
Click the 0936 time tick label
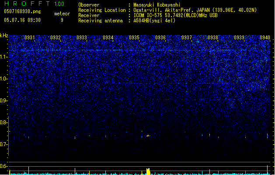tap(160, 38)
